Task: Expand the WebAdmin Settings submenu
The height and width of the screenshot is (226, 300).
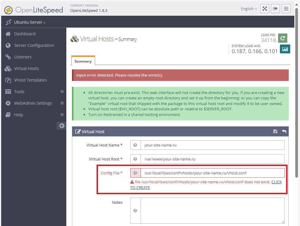Action: [62, 103]
